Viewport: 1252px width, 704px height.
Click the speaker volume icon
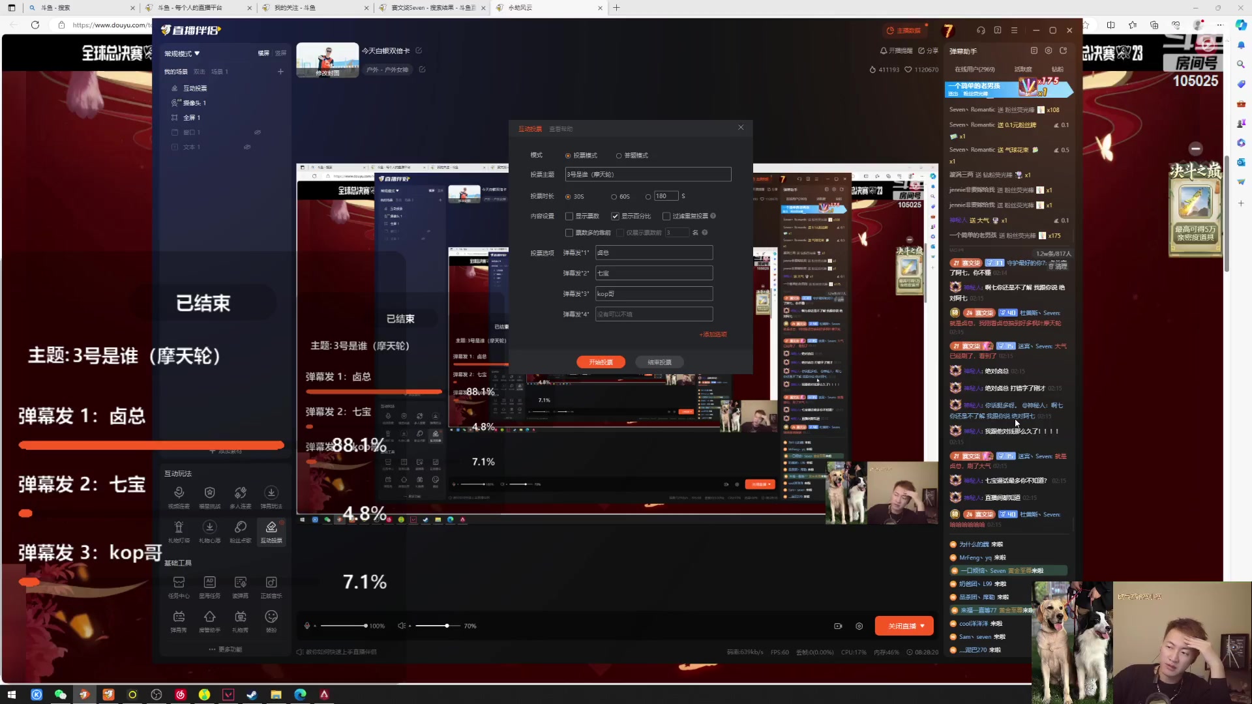point(402,626)
